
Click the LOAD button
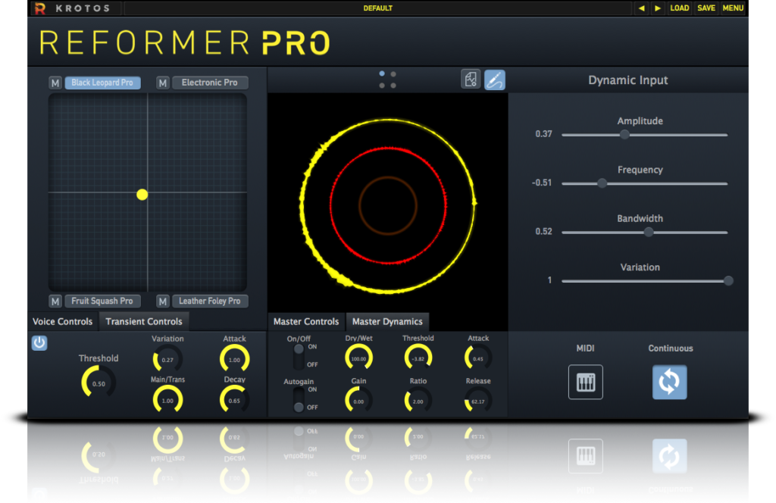680,8
